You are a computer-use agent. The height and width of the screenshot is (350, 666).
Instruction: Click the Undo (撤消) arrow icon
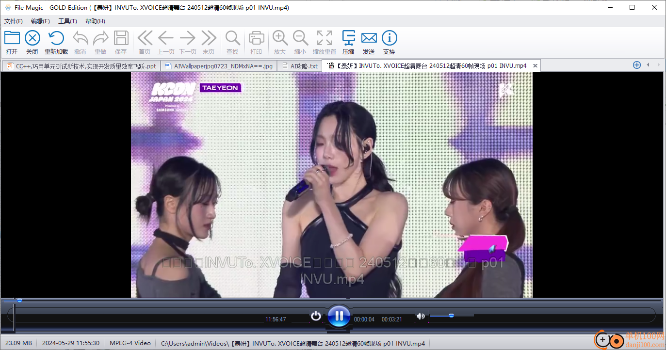click(x=80, y=38)
